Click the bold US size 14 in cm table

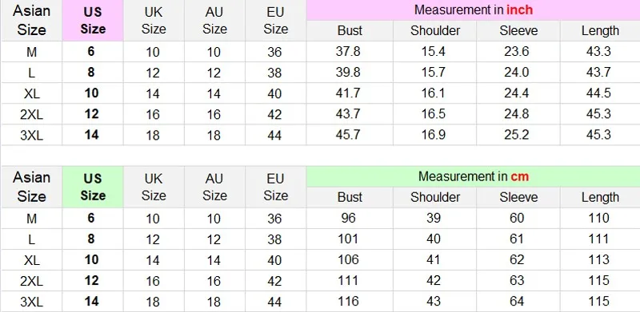tap(92, 302)
